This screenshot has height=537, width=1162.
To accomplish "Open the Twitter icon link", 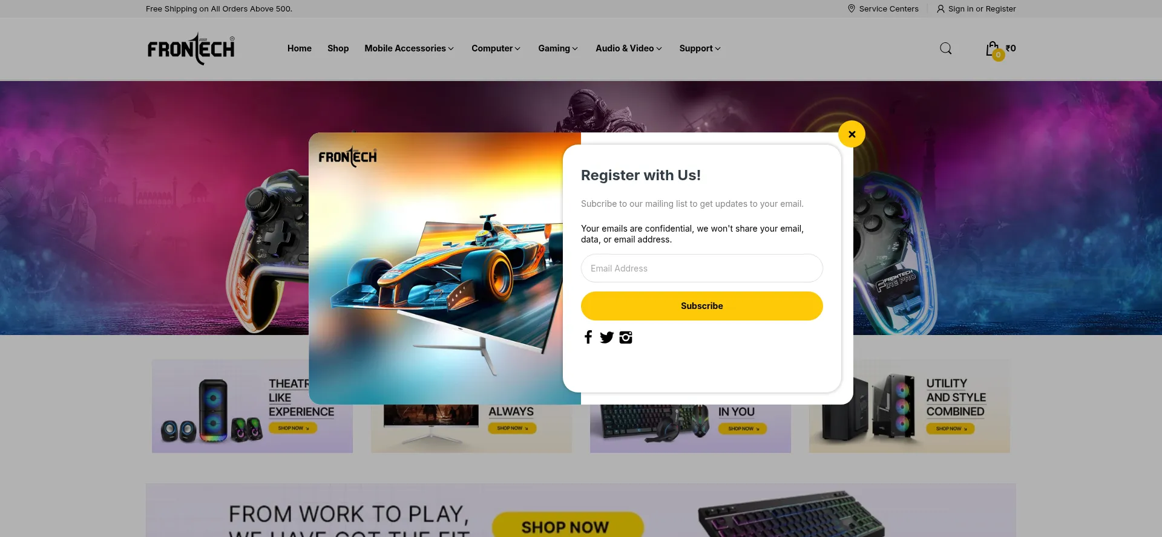I will (x=606, y=337).
